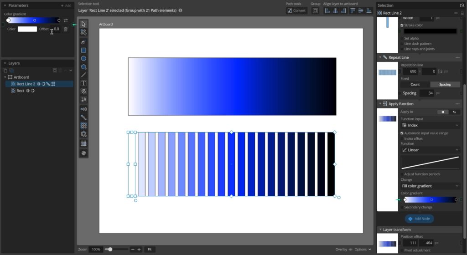Reverse the color gradient with swap icon
Viewport: 467px width, 255px height.
[x=66, y=20]
